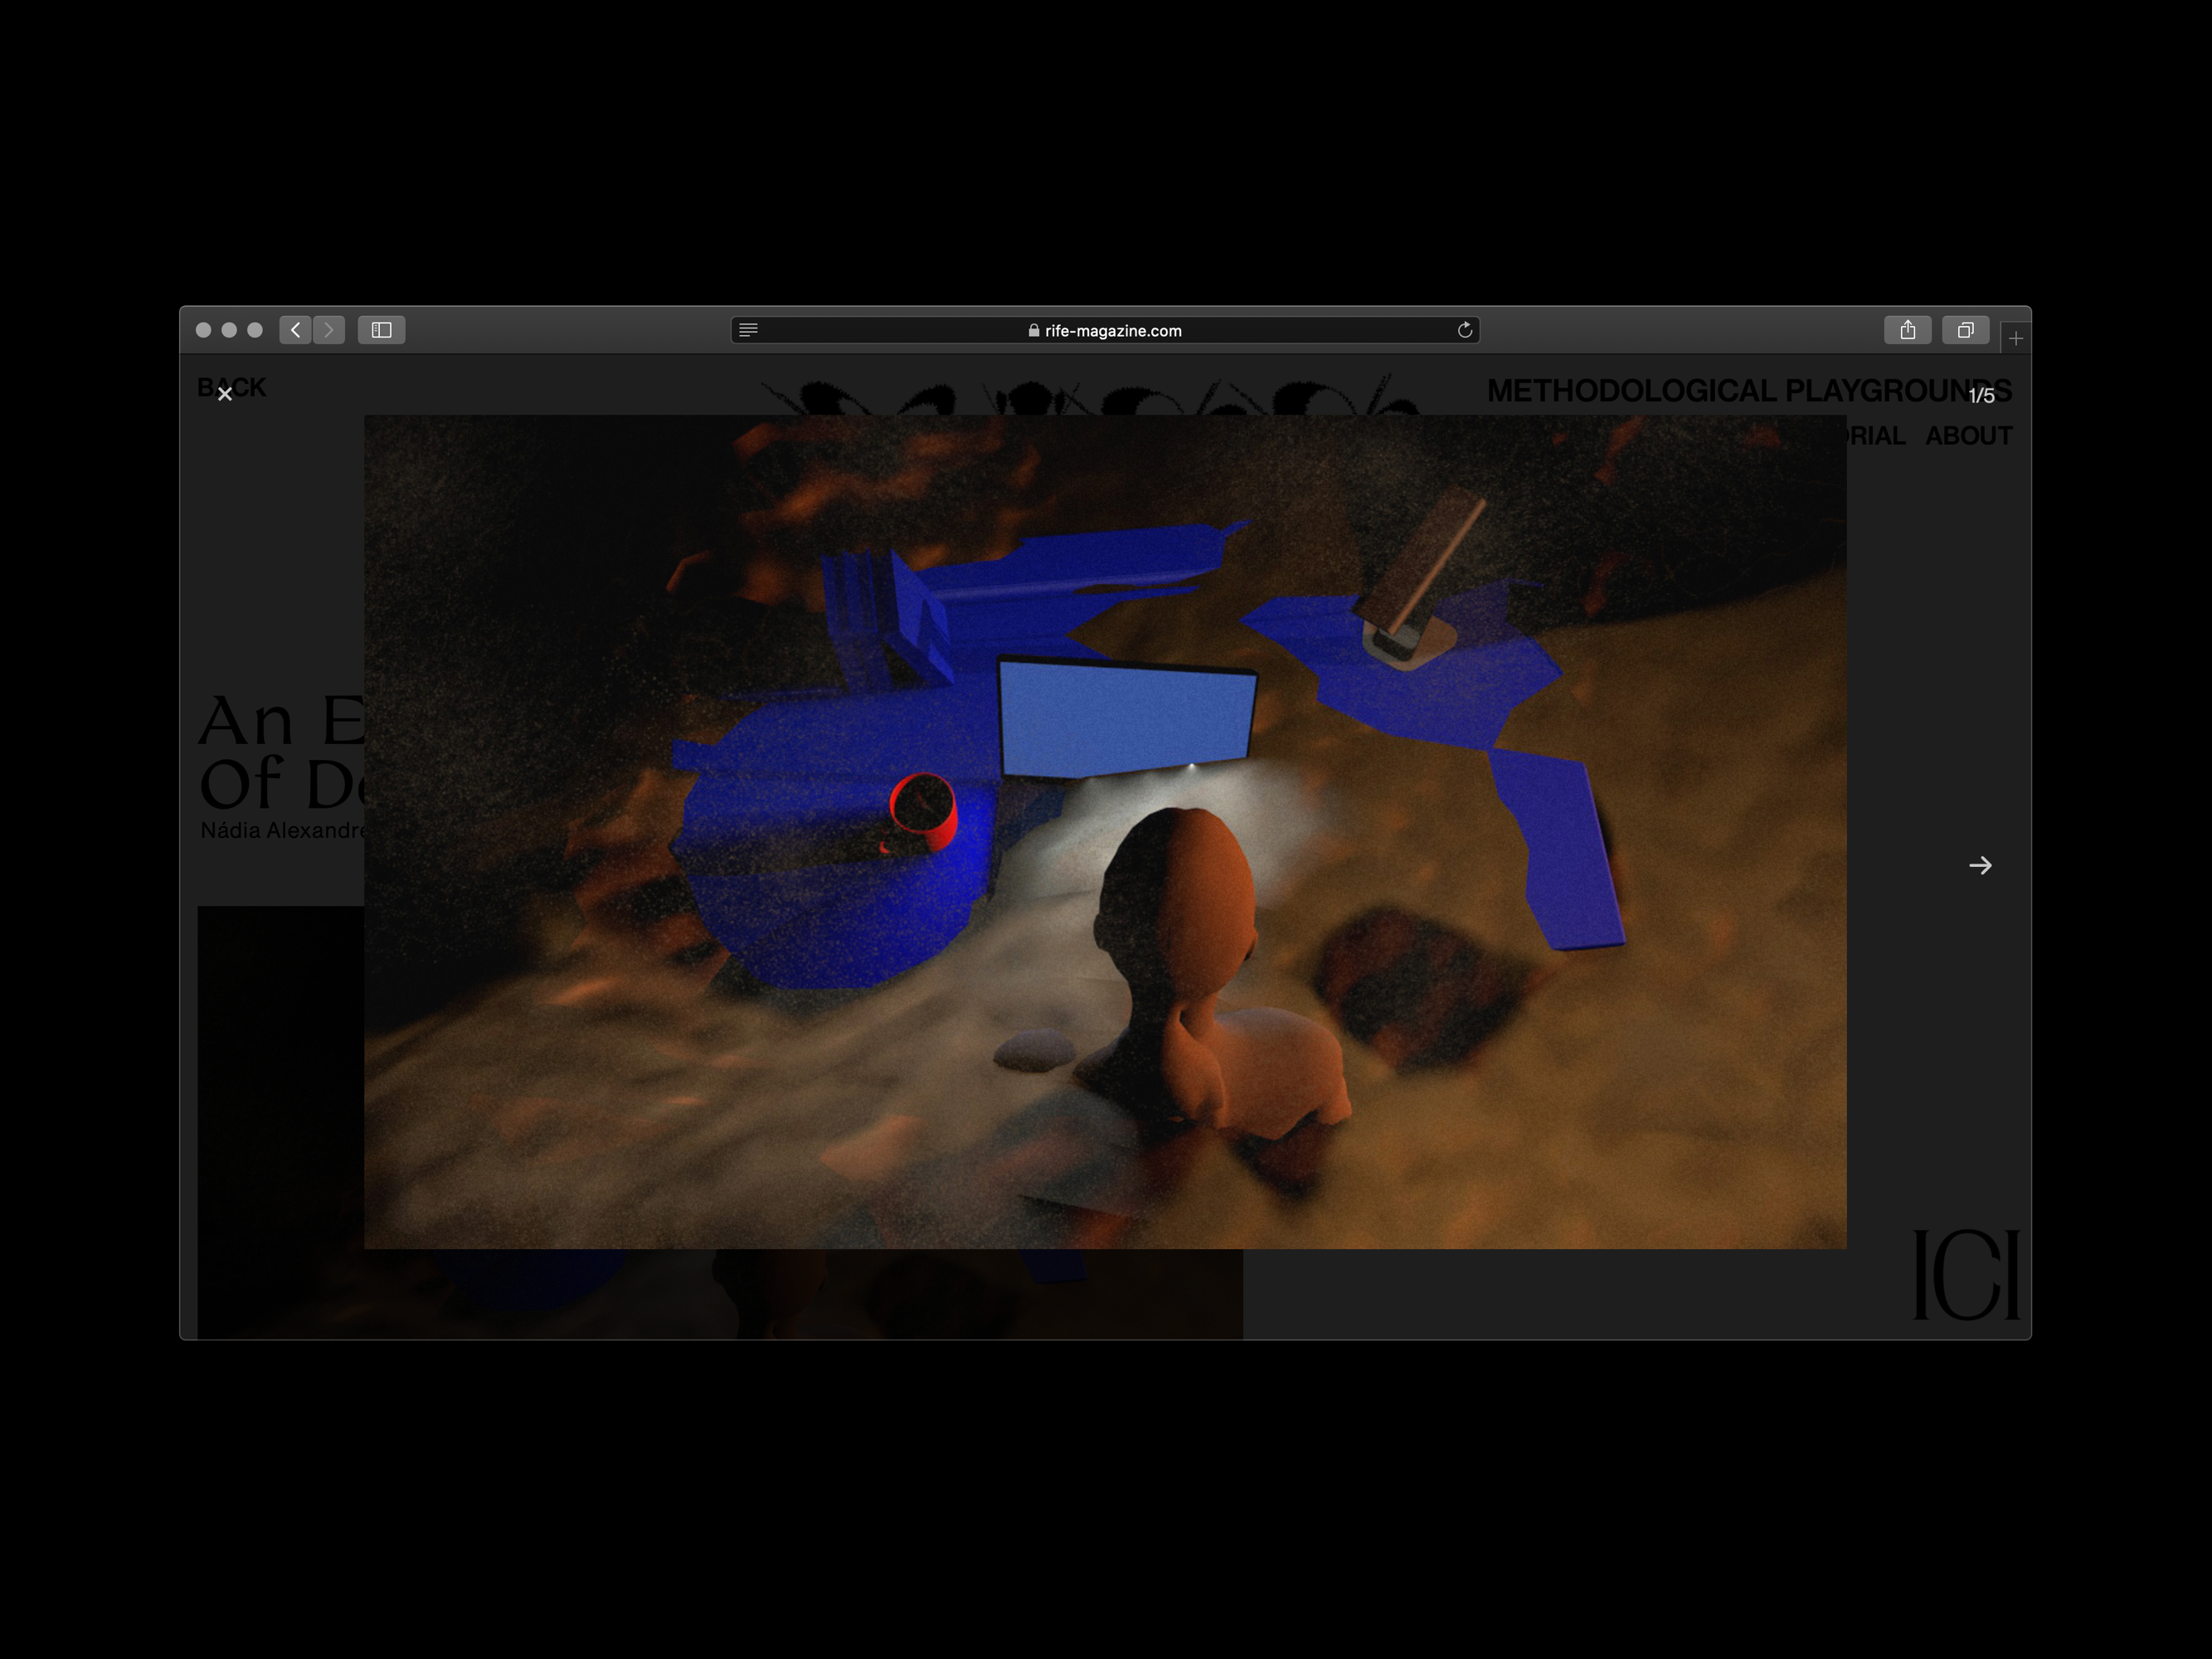Click the macOS window minimize dot
Image resolution: width=2212 pixels, height=1659 pixels.
229,330
